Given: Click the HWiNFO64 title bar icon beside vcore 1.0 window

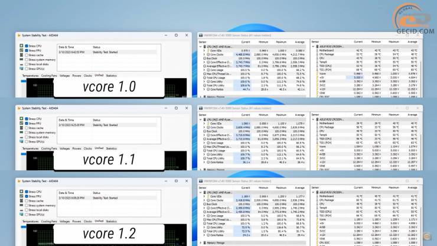Looking at the screenshot, I should 201,35.
